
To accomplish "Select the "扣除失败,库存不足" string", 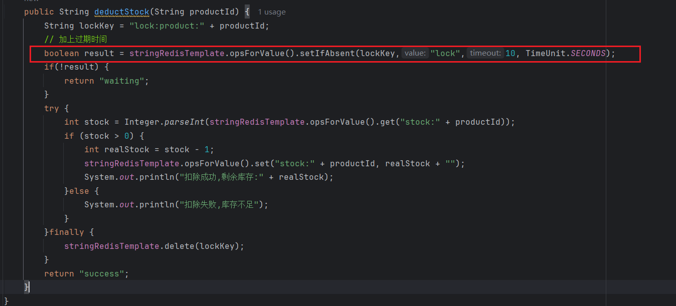I will 220,204.
